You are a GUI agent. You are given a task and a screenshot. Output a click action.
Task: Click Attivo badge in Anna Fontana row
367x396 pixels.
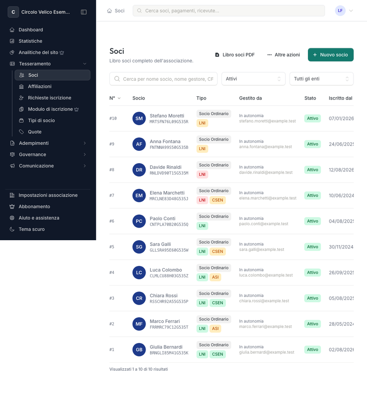click(312, 144)
